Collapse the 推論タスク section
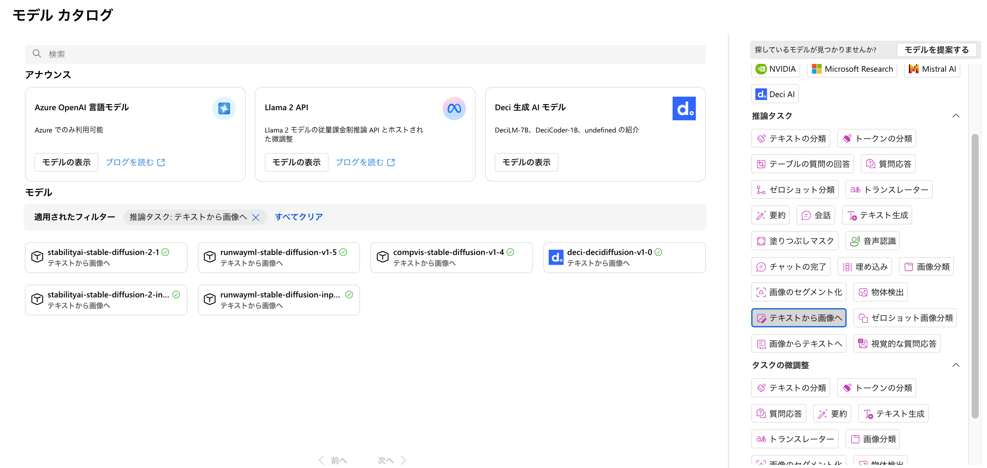The height and width of the screenshot is (468, 987). click(x=956, y=116)
